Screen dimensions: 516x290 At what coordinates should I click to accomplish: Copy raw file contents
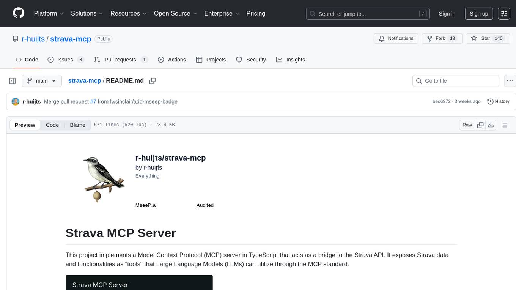click(480, 125)
